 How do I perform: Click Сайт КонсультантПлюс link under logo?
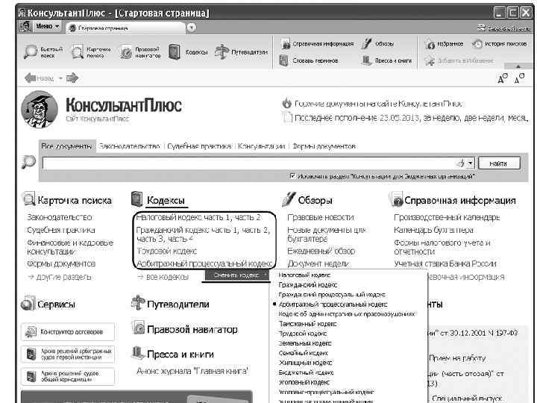[x=97, y=119]
